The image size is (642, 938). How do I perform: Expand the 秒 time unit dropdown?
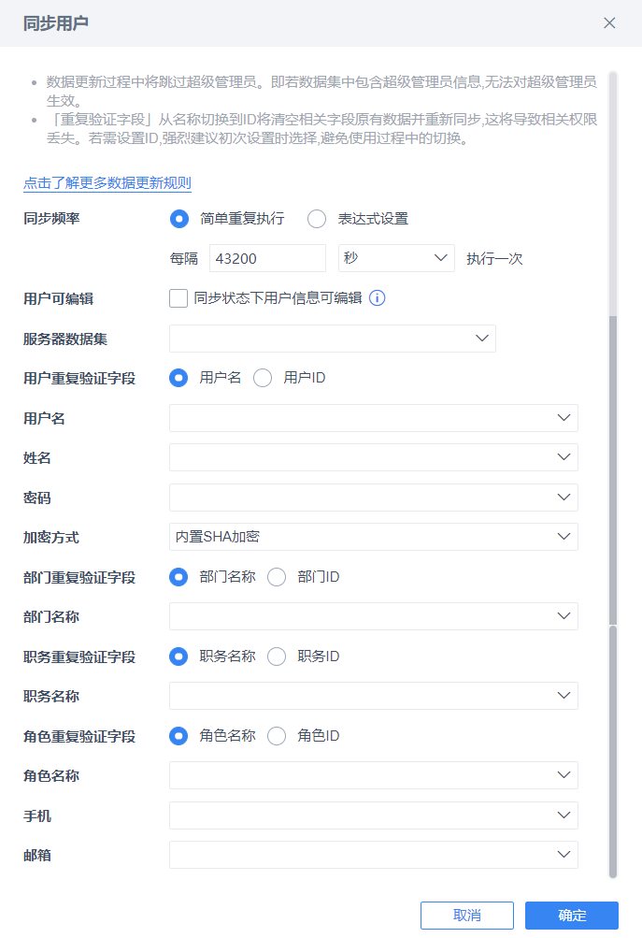click(x=396, y=258)
